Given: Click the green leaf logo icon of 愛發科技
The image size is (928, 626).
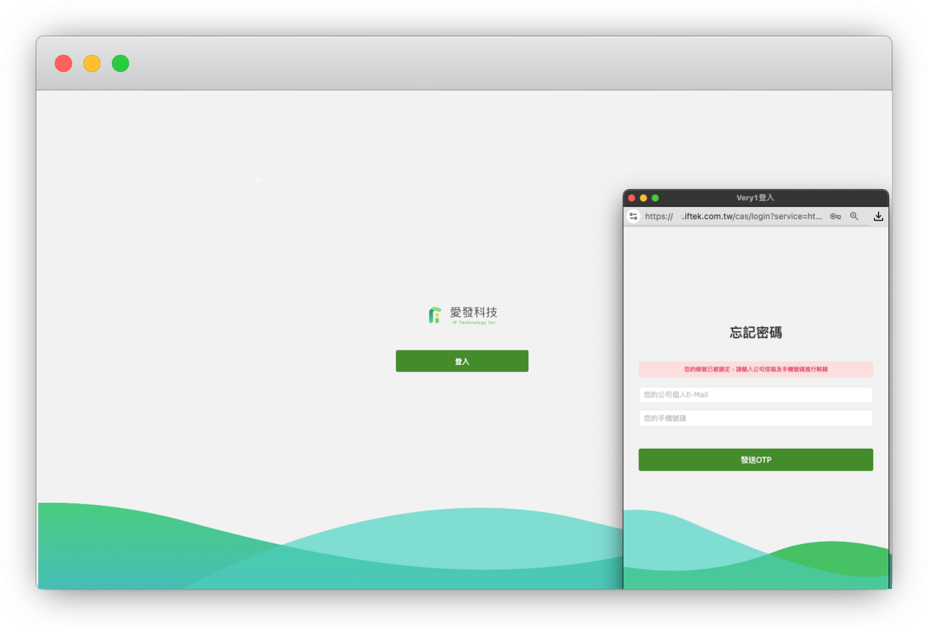Looking at the screenshot, I should coord(435,315).
